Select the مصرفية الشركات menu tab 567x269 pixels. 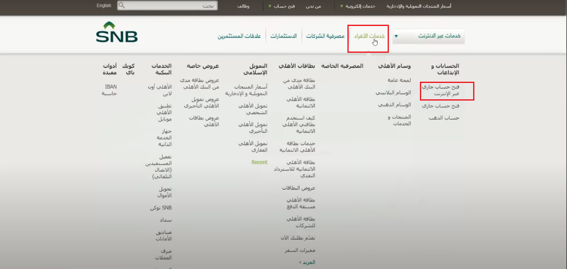[325, 36]
